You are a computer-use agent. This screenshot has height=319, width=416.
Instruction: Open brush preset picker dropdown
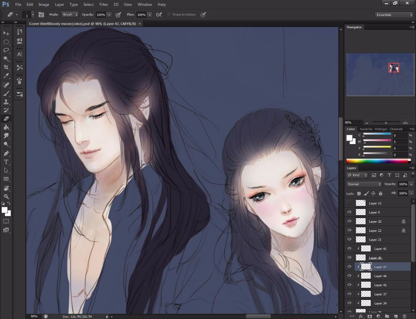(33, 15)
